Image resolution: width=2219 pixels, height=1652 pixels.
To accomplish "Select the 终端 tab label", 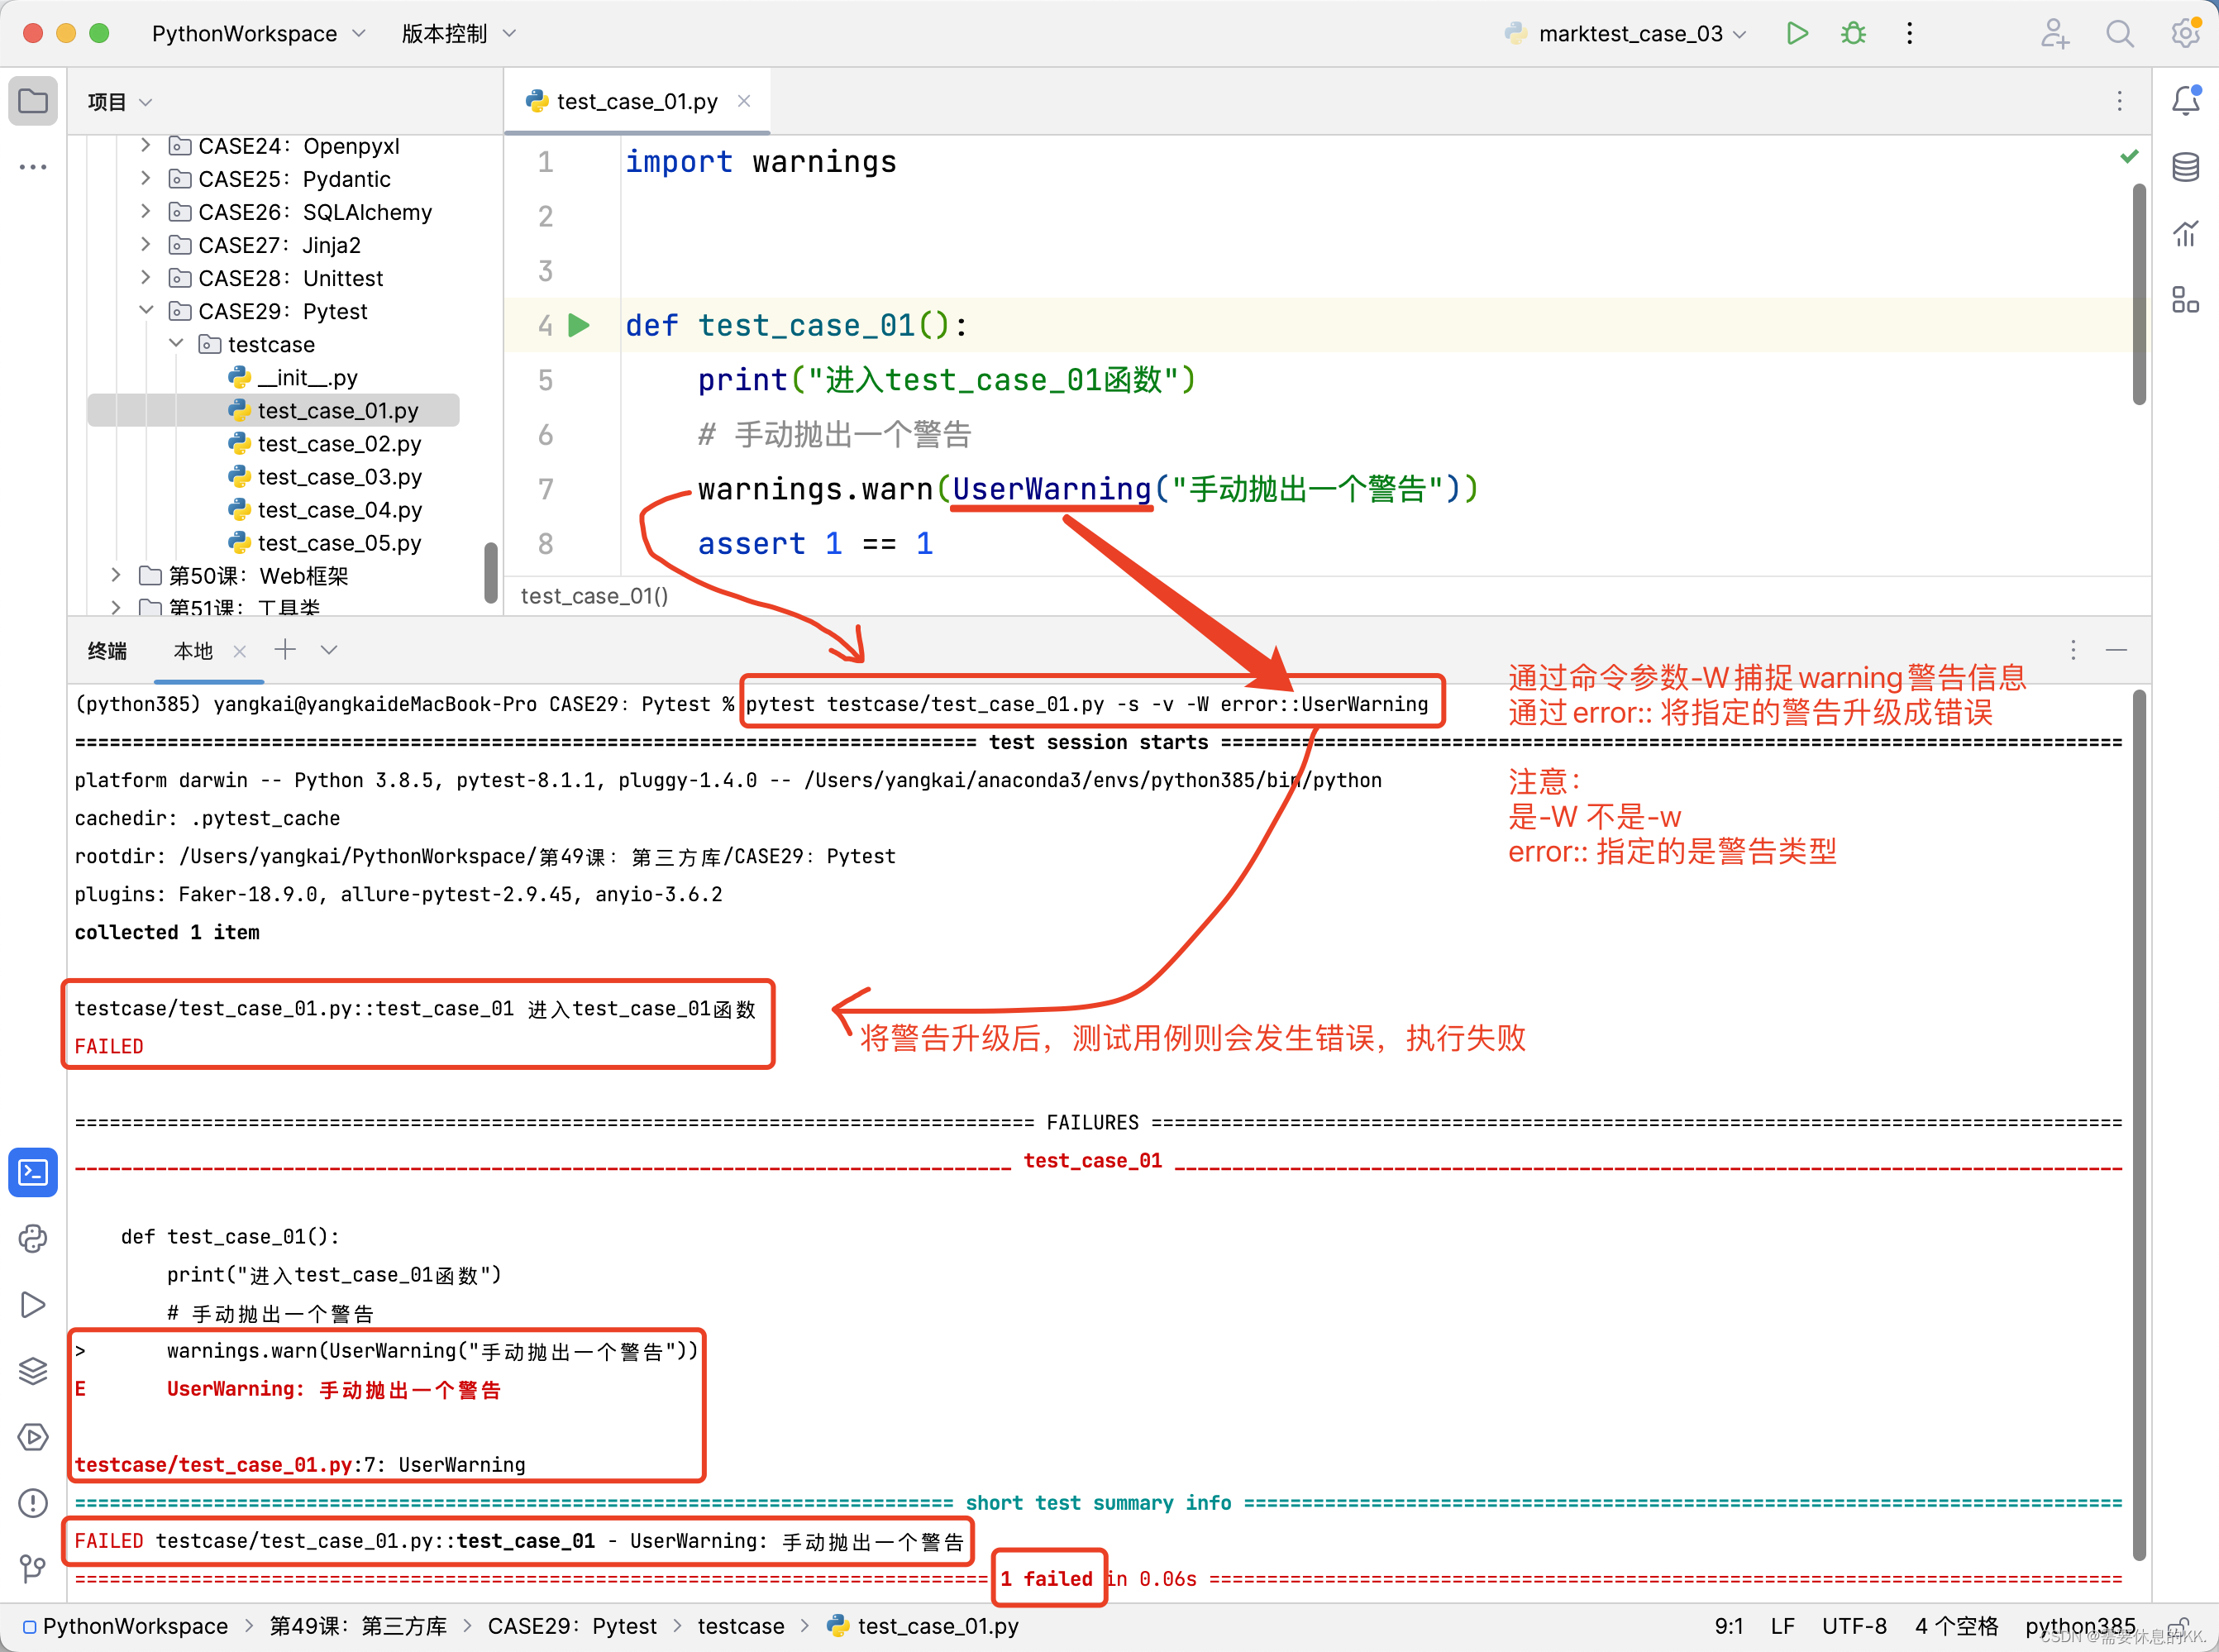I will pos(107,651).
